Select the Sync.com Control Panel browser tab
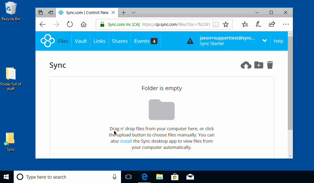 87,12
